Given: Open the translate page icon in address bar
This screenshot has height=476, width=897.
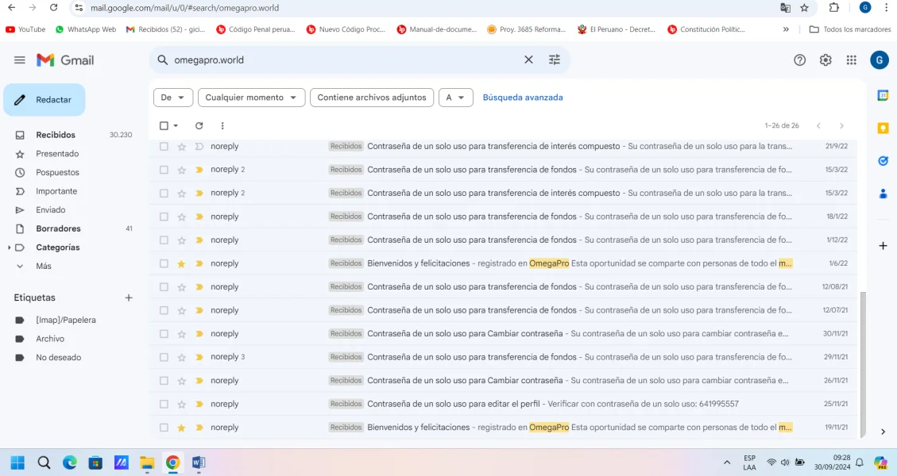Looking at the screenshot, I should click(x=786, y=8).
